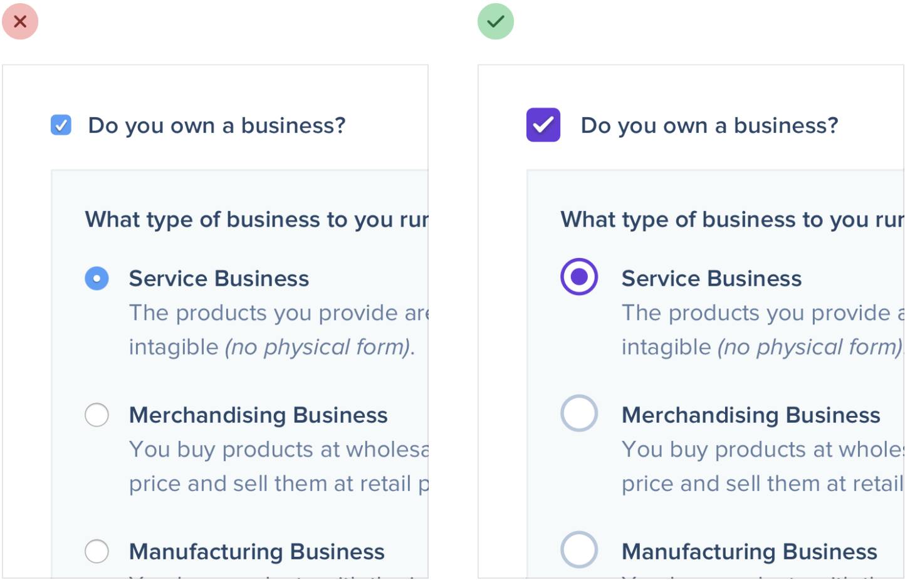
Task: Select the large purple Service Business radio
Action: pos(579,277)
